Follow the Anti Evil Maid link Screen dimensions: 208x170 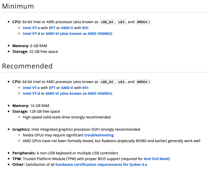156,159
